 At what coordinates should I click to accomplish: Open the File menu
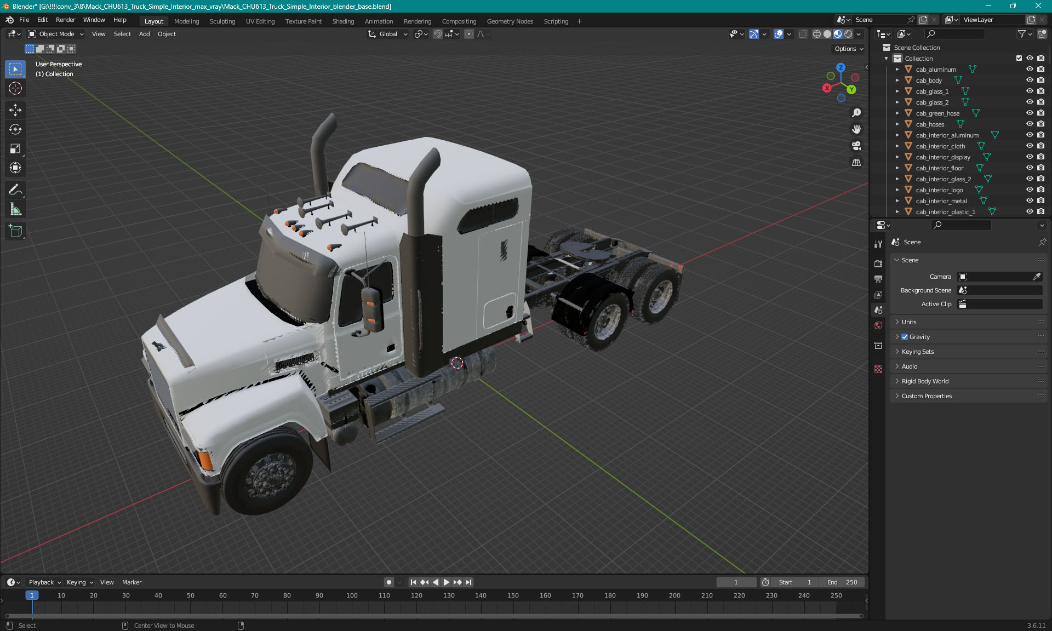(x=24, y=20)
